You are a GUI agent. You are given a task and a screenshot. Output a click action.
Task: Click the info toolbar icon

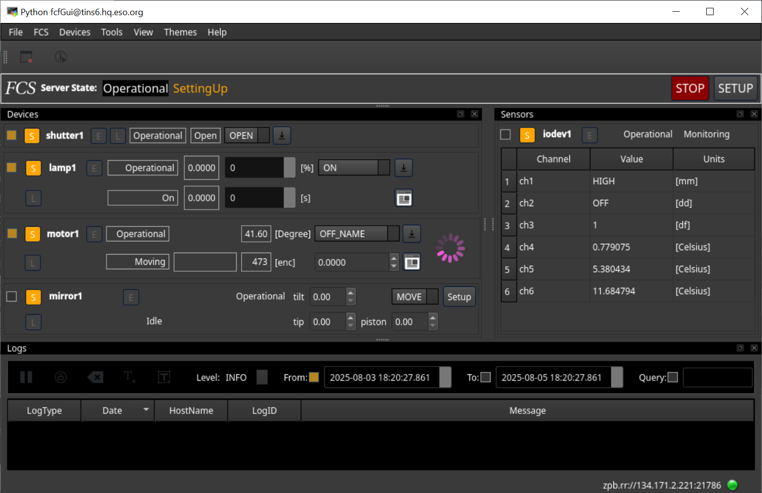coord(61,57)
